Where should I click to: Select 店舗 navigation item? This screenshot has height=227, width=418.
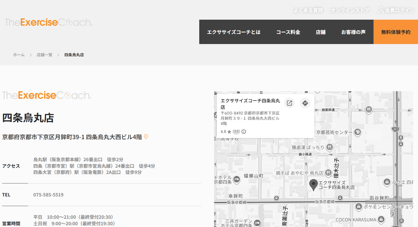click(x=321, y=32)
